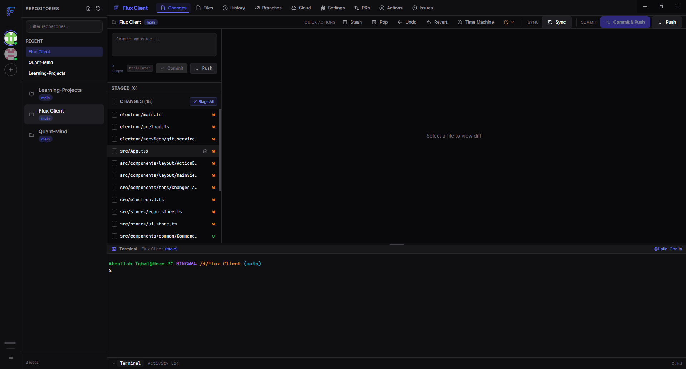Focus the commit message input field
This screenshot has height=369, width=686.
pyautogui.click(x=164, y=44)
